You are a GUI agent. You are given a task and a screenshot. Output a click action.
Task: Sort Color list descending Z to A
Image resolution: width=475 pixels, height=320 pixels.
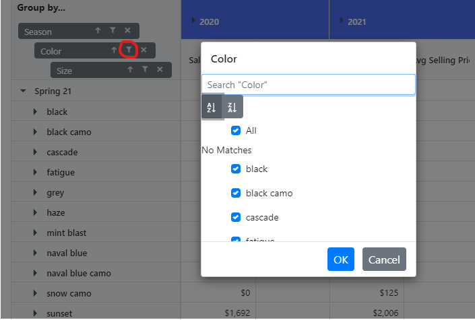tap(232, 108)
